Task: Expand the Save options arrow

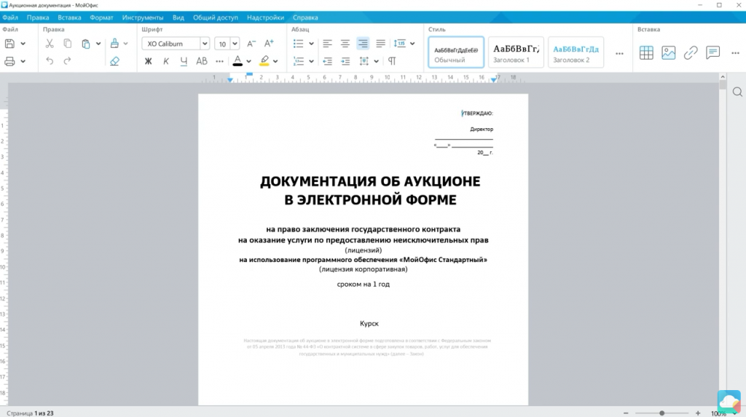Action: coord(23,44)
